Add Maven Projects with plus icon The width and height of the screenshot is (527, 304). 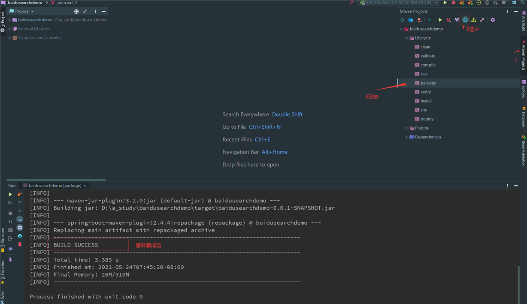click(430, 20)
